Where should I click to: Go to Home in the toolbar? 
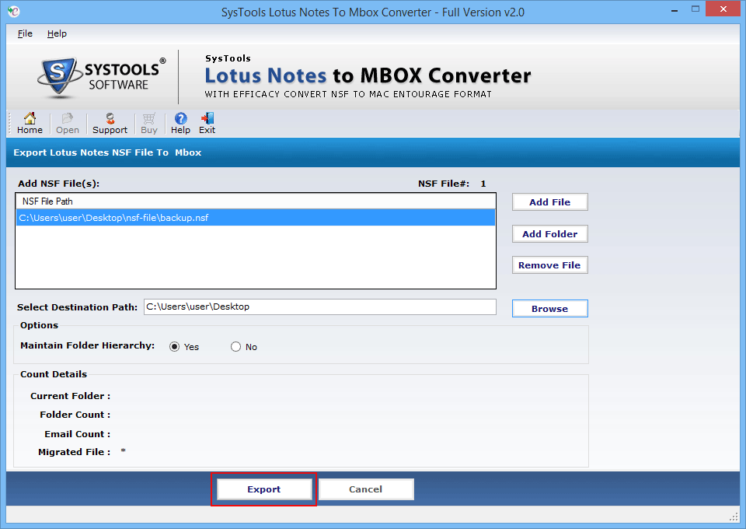point(30,124)
